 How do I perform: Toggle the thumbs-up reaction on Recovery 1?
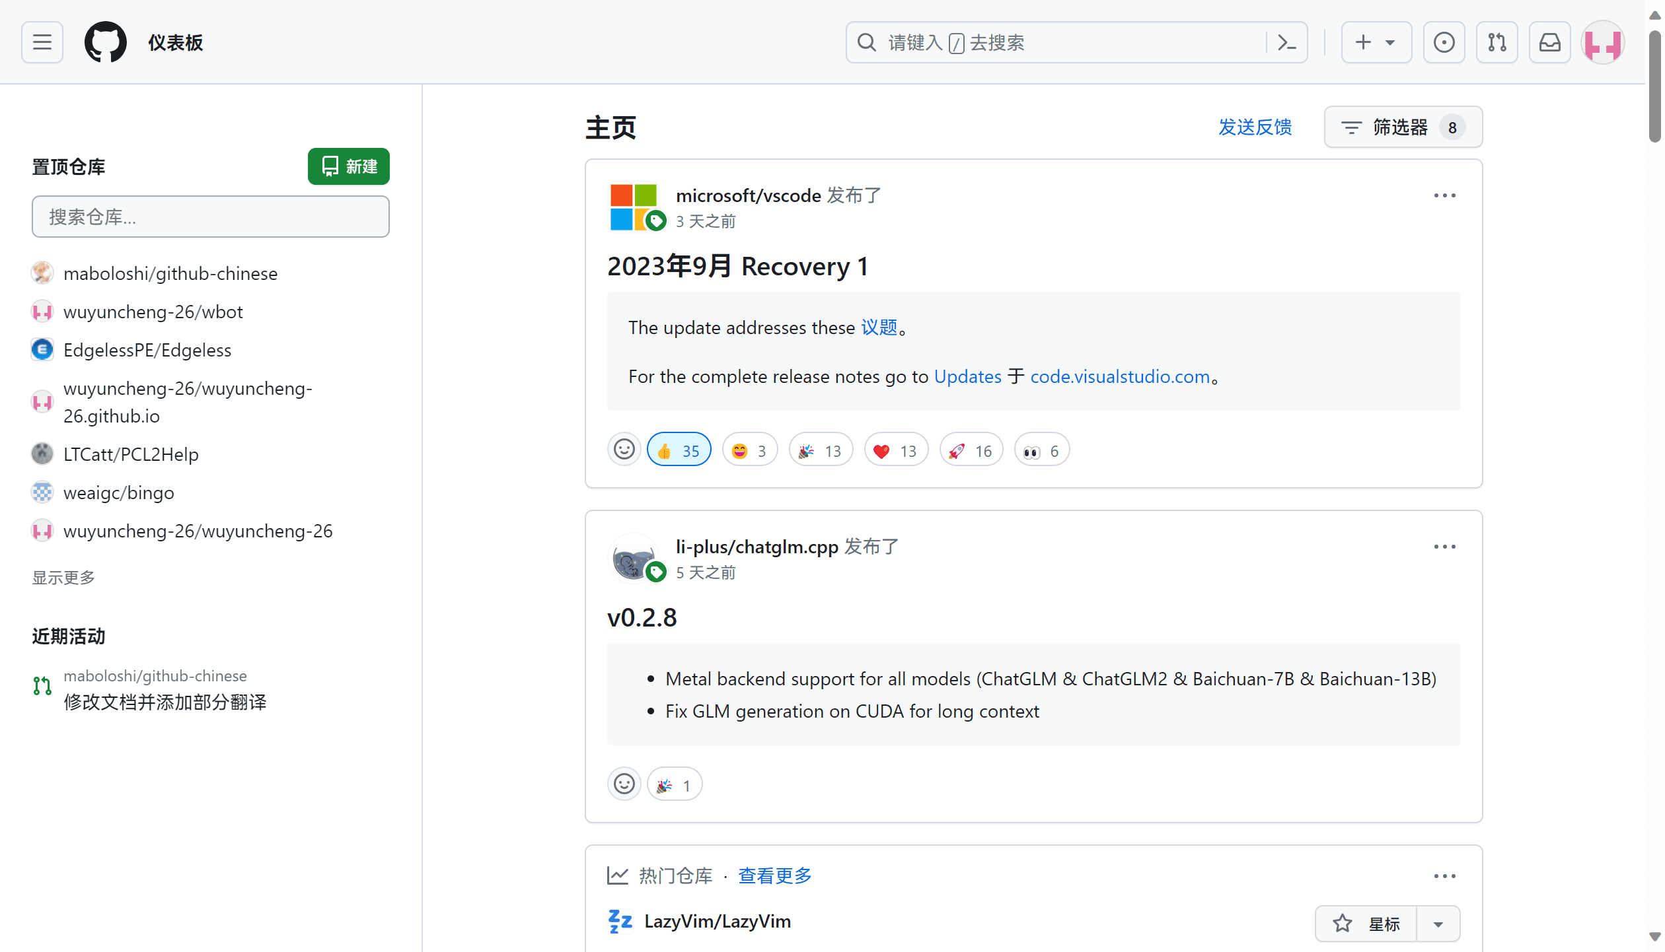(x=679, y=449)
